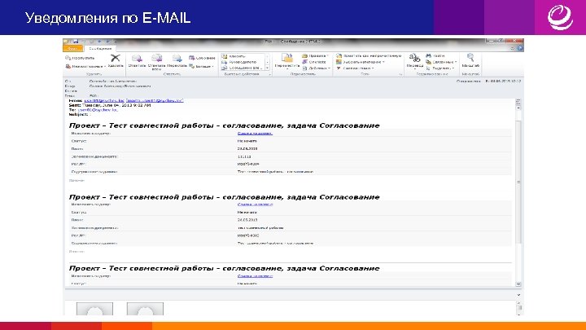
Task: Open the More (Больше) respond dropdown
Action: [x=202, y=66]
